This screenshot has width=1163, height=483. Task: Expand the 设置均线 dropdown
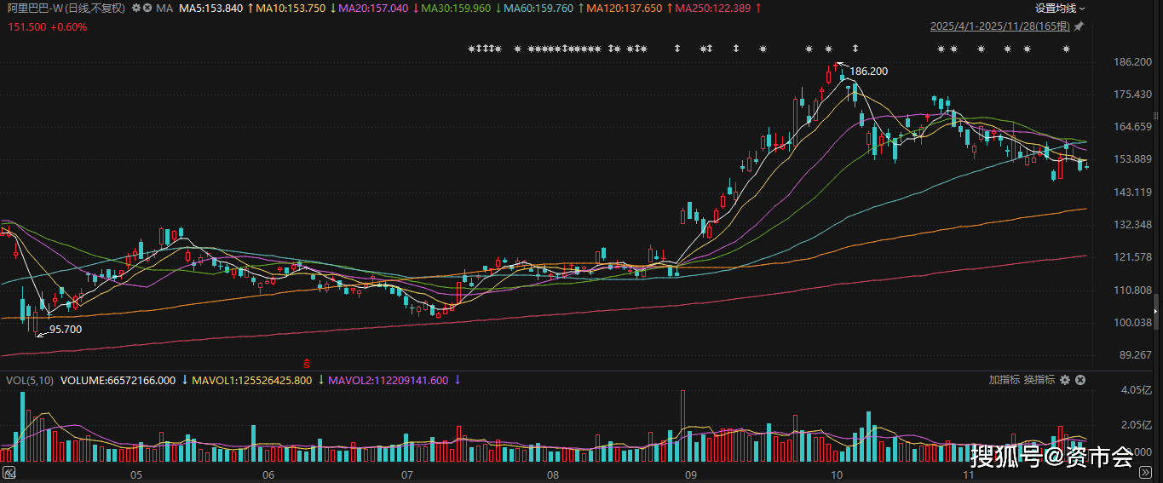(x=1060, y=9)
